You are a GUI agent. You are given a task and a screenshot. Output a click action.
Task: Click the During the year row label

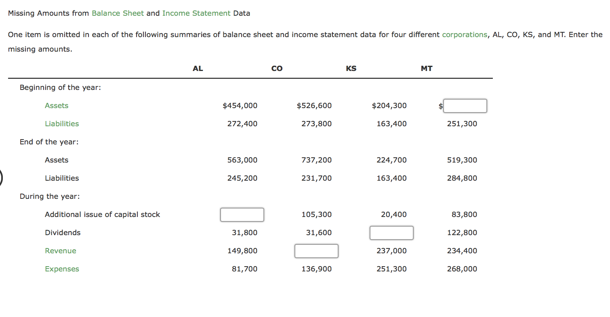[50, 196]
